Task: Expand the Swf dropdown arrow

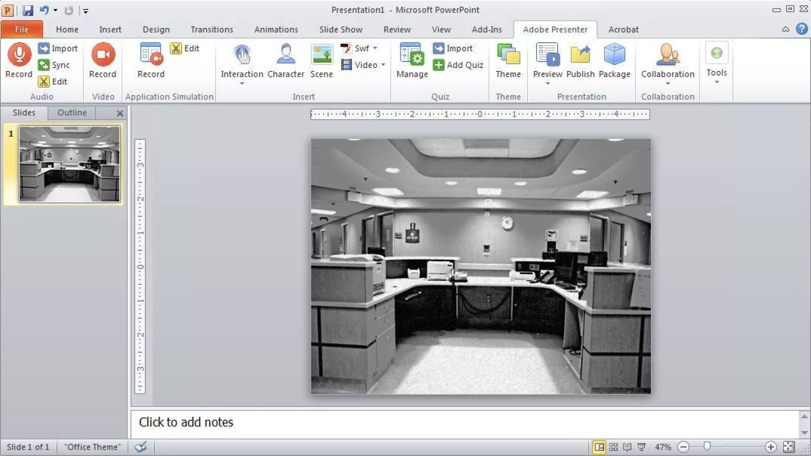Action: (x=375, y=48)
